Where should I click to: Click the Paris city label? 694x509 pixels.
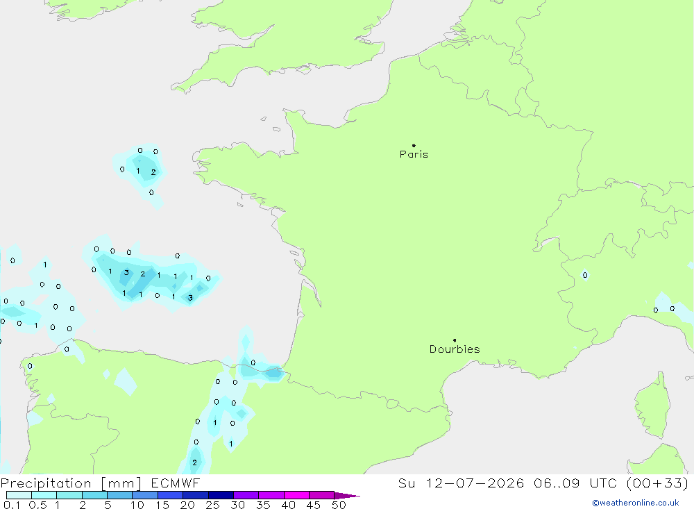[x=414, y=154]
